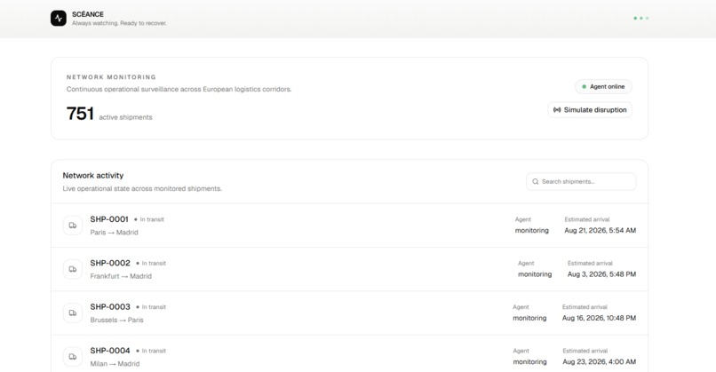
Task: Click the In transit status of SHP-0002
Action: point(151,264)
